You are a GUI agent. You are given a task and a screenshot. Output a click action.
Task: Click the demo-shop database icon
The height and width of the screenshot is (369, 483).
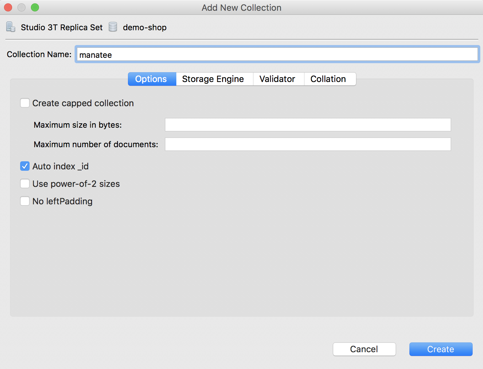pyautogui.click(x=113, y=27)
